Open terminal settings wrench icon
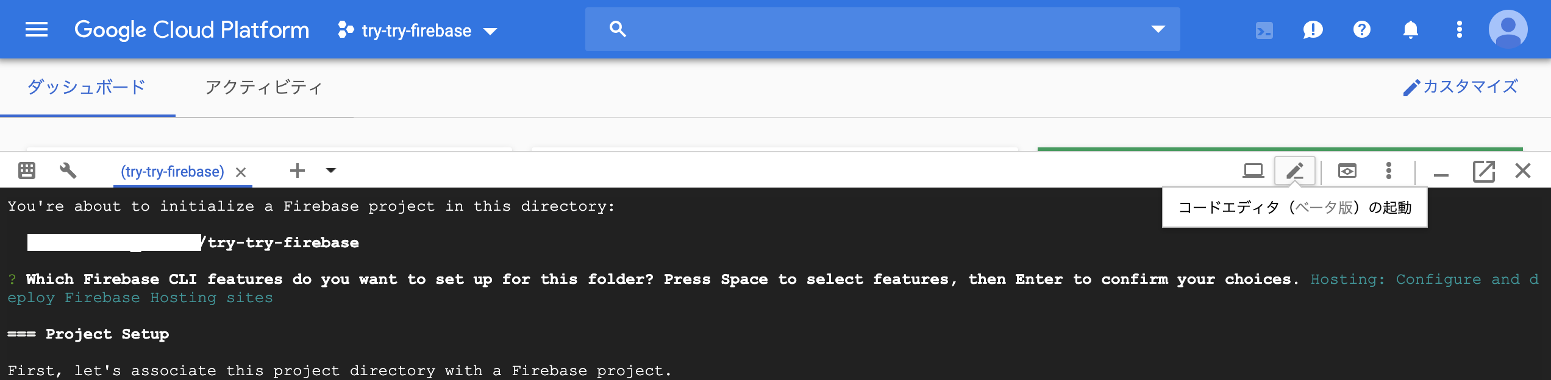 (x=68, y=171)
